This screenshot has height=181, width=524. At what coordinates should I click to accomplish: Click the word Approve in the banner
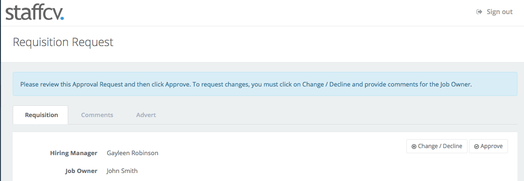pyautogui.click(x=178, y=85)
